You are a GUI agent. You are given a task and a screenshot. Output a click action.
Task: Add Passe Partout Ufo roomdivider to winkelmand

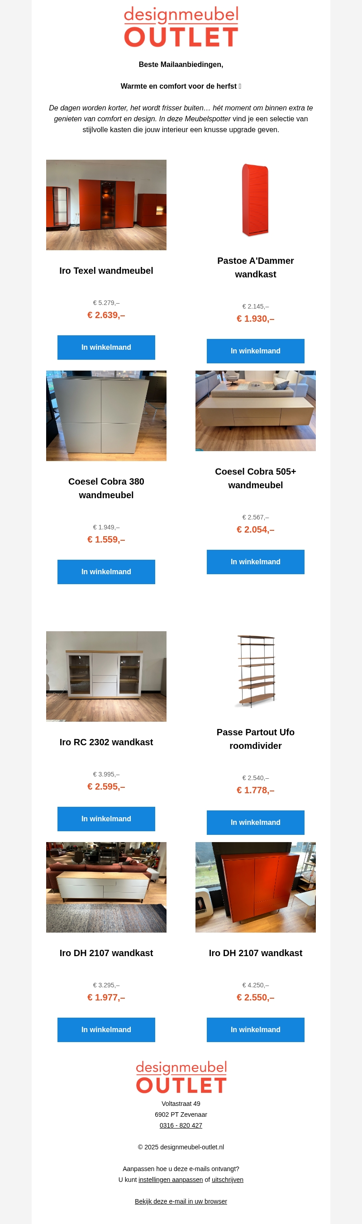pyautogui.click(x=255, y=823)
